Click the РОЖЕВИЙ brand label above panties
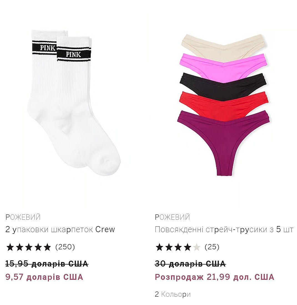 (x=172, y=217)
